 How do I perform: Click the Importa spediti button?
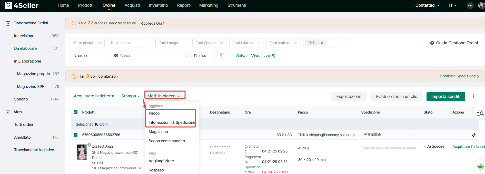pyautogui.click(x=446, y=96)
